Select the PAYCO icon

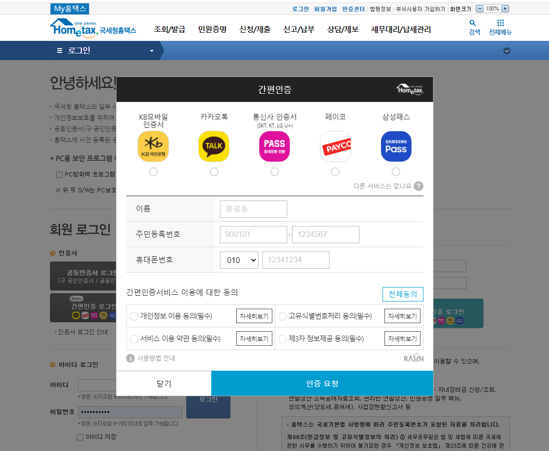coord(335,146)
